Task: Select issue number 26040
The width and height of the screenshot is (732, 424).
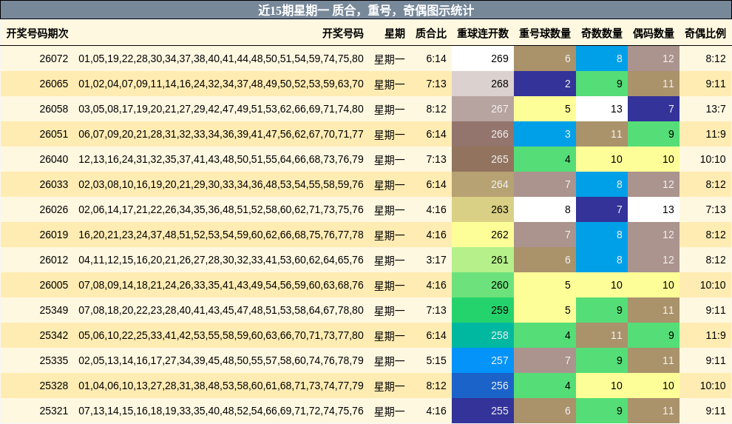Action: point(54,159)
